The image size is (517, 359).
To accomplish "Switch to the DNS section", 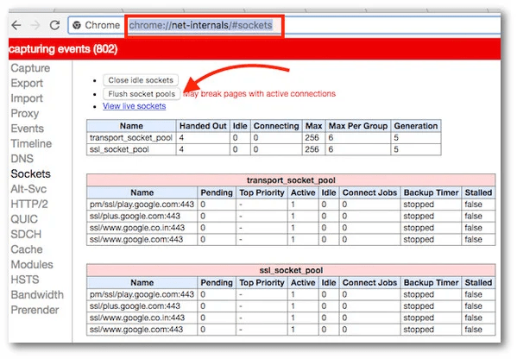I will point(22,159).
